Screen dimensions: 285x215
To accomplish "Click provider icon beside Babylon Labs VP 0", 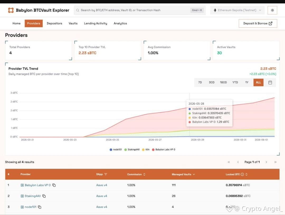I will [22, 185].
